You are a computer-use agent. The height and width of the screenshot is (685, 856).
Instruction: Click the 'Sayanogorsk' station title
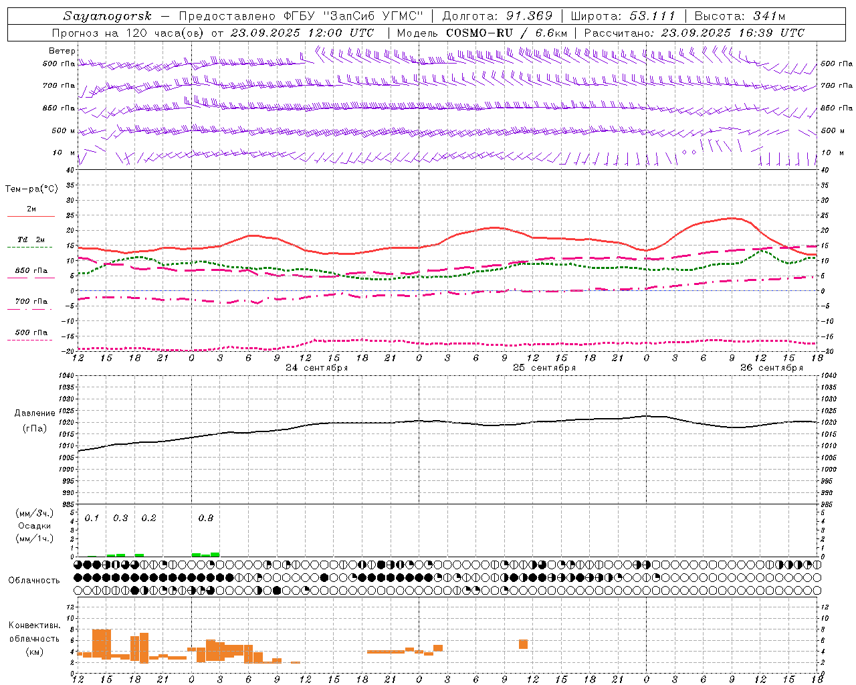pyautogui.click(x=107, y=16)
